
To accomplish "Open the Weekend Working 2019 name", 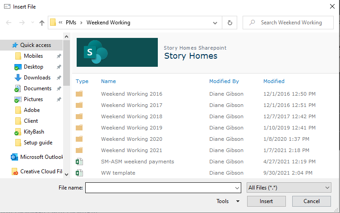I will tap(132, 128).
